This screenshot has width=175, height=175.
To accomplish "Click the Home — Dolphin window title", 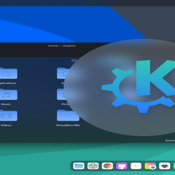I will 62,46.
